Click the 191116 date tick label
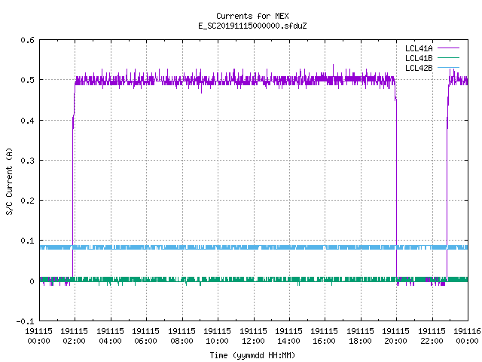Image resolution: width=482 pixels, height=362 pixels. coord(467,331)
